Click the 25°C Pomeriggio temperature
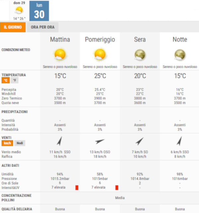Viewport: 199px width, 213px height. (100, 76)
